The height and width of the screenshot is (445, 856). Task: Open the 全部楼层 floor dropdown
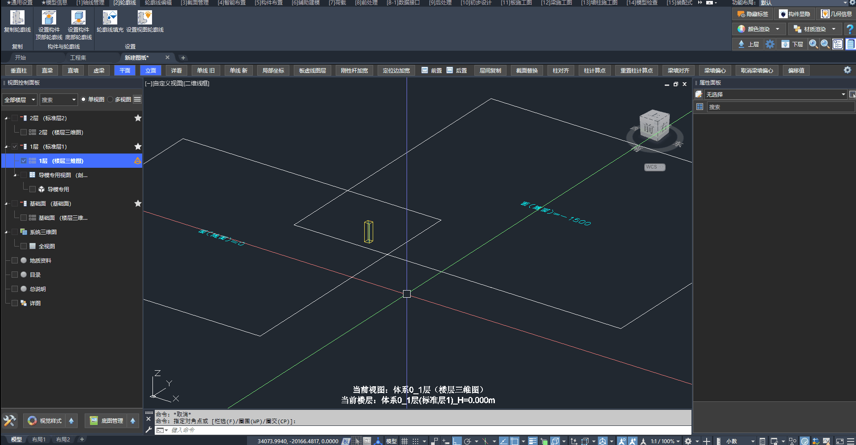20,100
